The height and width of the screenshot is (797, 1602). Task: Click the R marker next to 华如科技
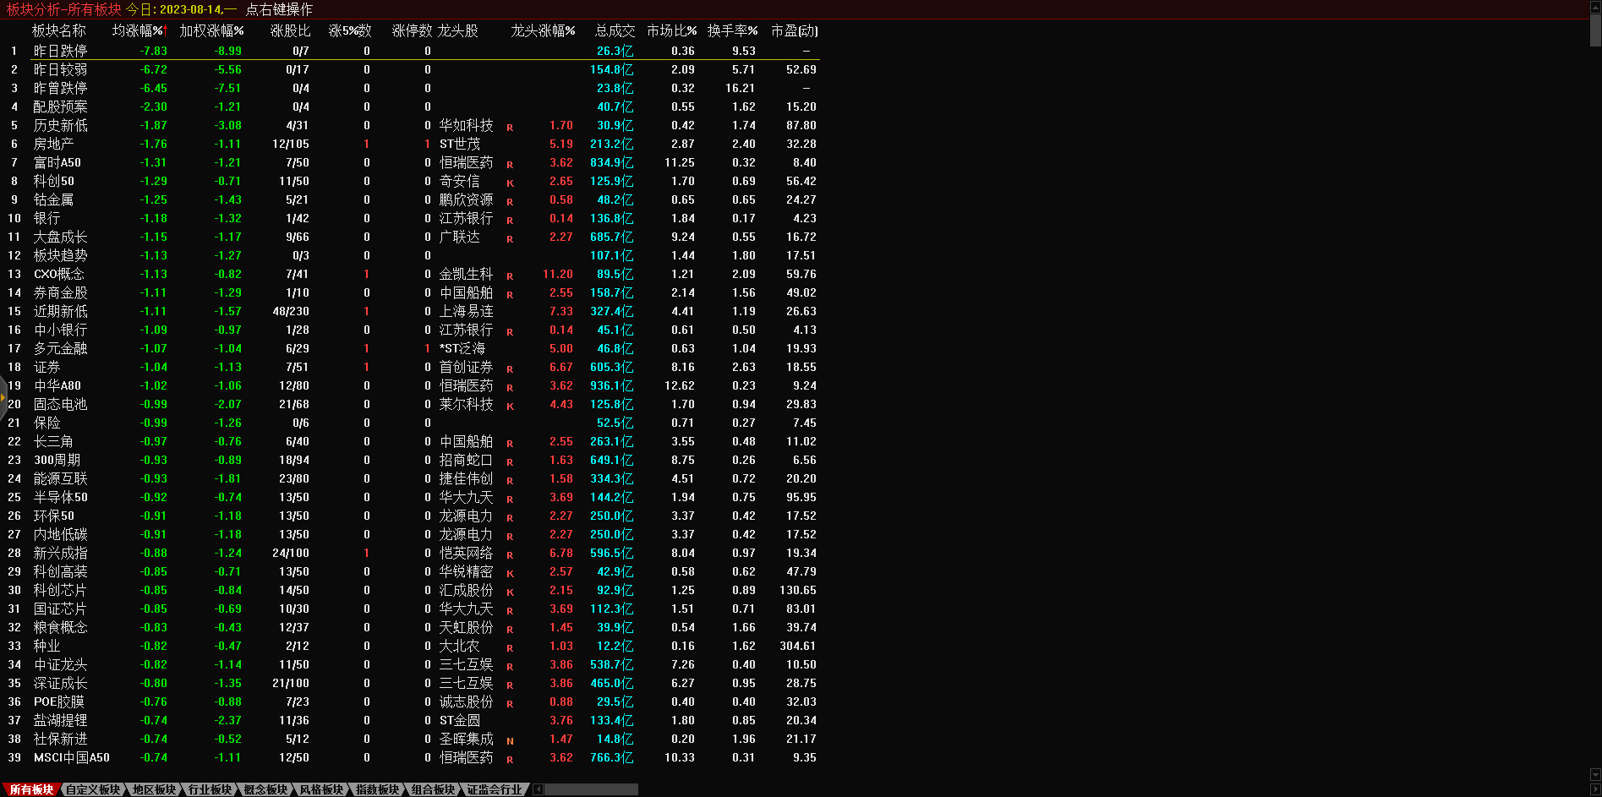(510, 128)
